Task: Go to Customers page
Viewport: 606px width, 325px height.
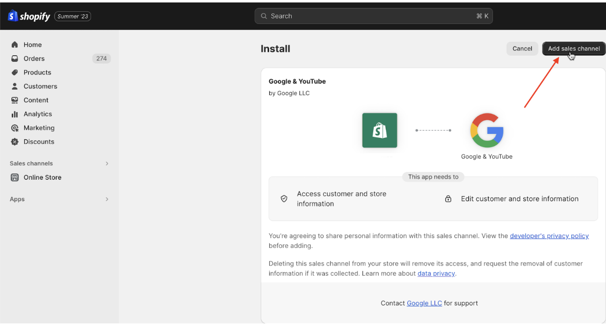Action: coord(40,86)
